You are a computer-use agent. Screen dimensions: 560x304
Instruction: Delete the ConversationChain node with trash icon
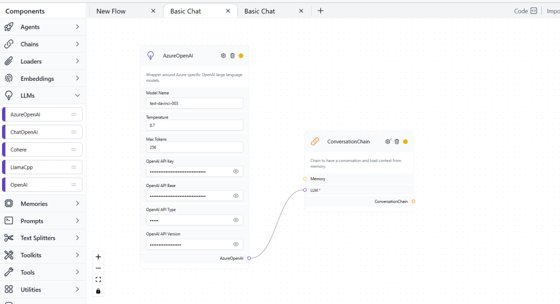pos(397,142)
